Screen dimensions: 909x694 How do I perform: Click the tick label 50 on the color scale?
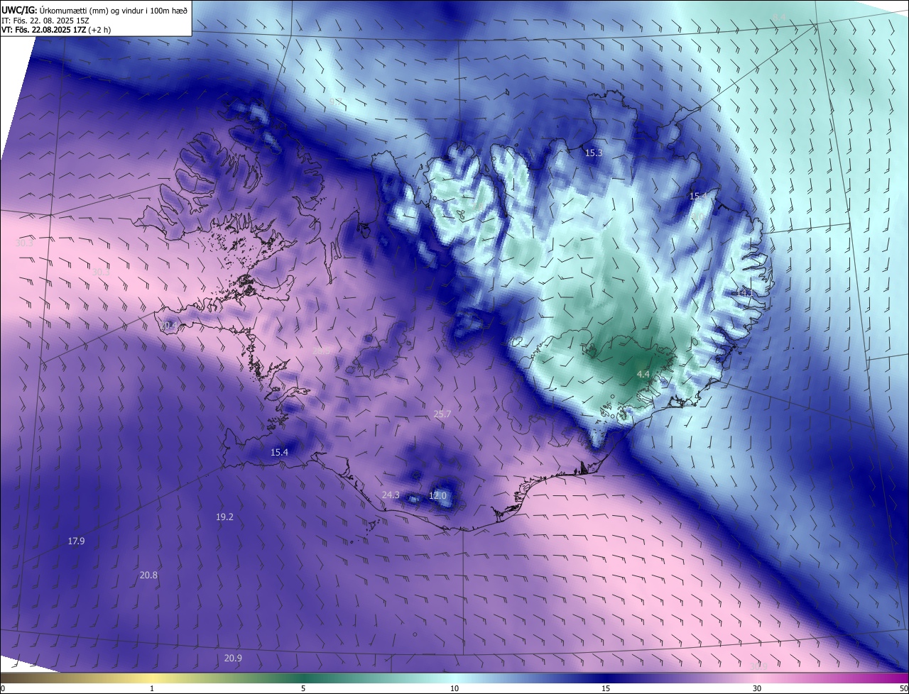click(x=903, y=688)
